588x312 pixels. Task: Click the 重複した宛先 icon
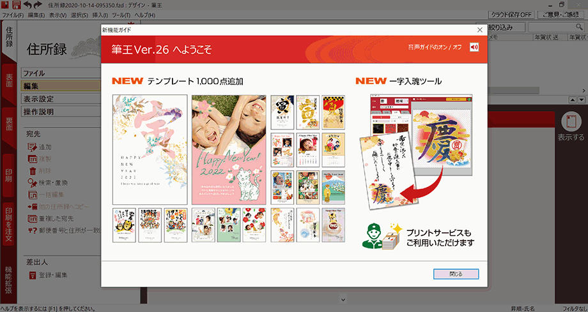tap(33, 218)
